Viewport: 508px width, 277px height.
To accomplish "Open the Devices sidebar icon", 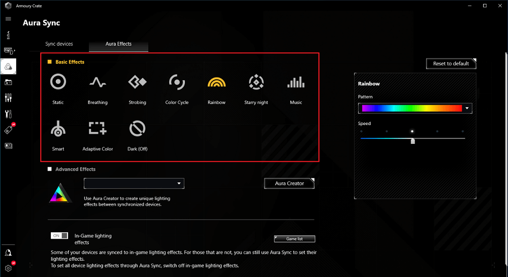I will click(9, 50).
